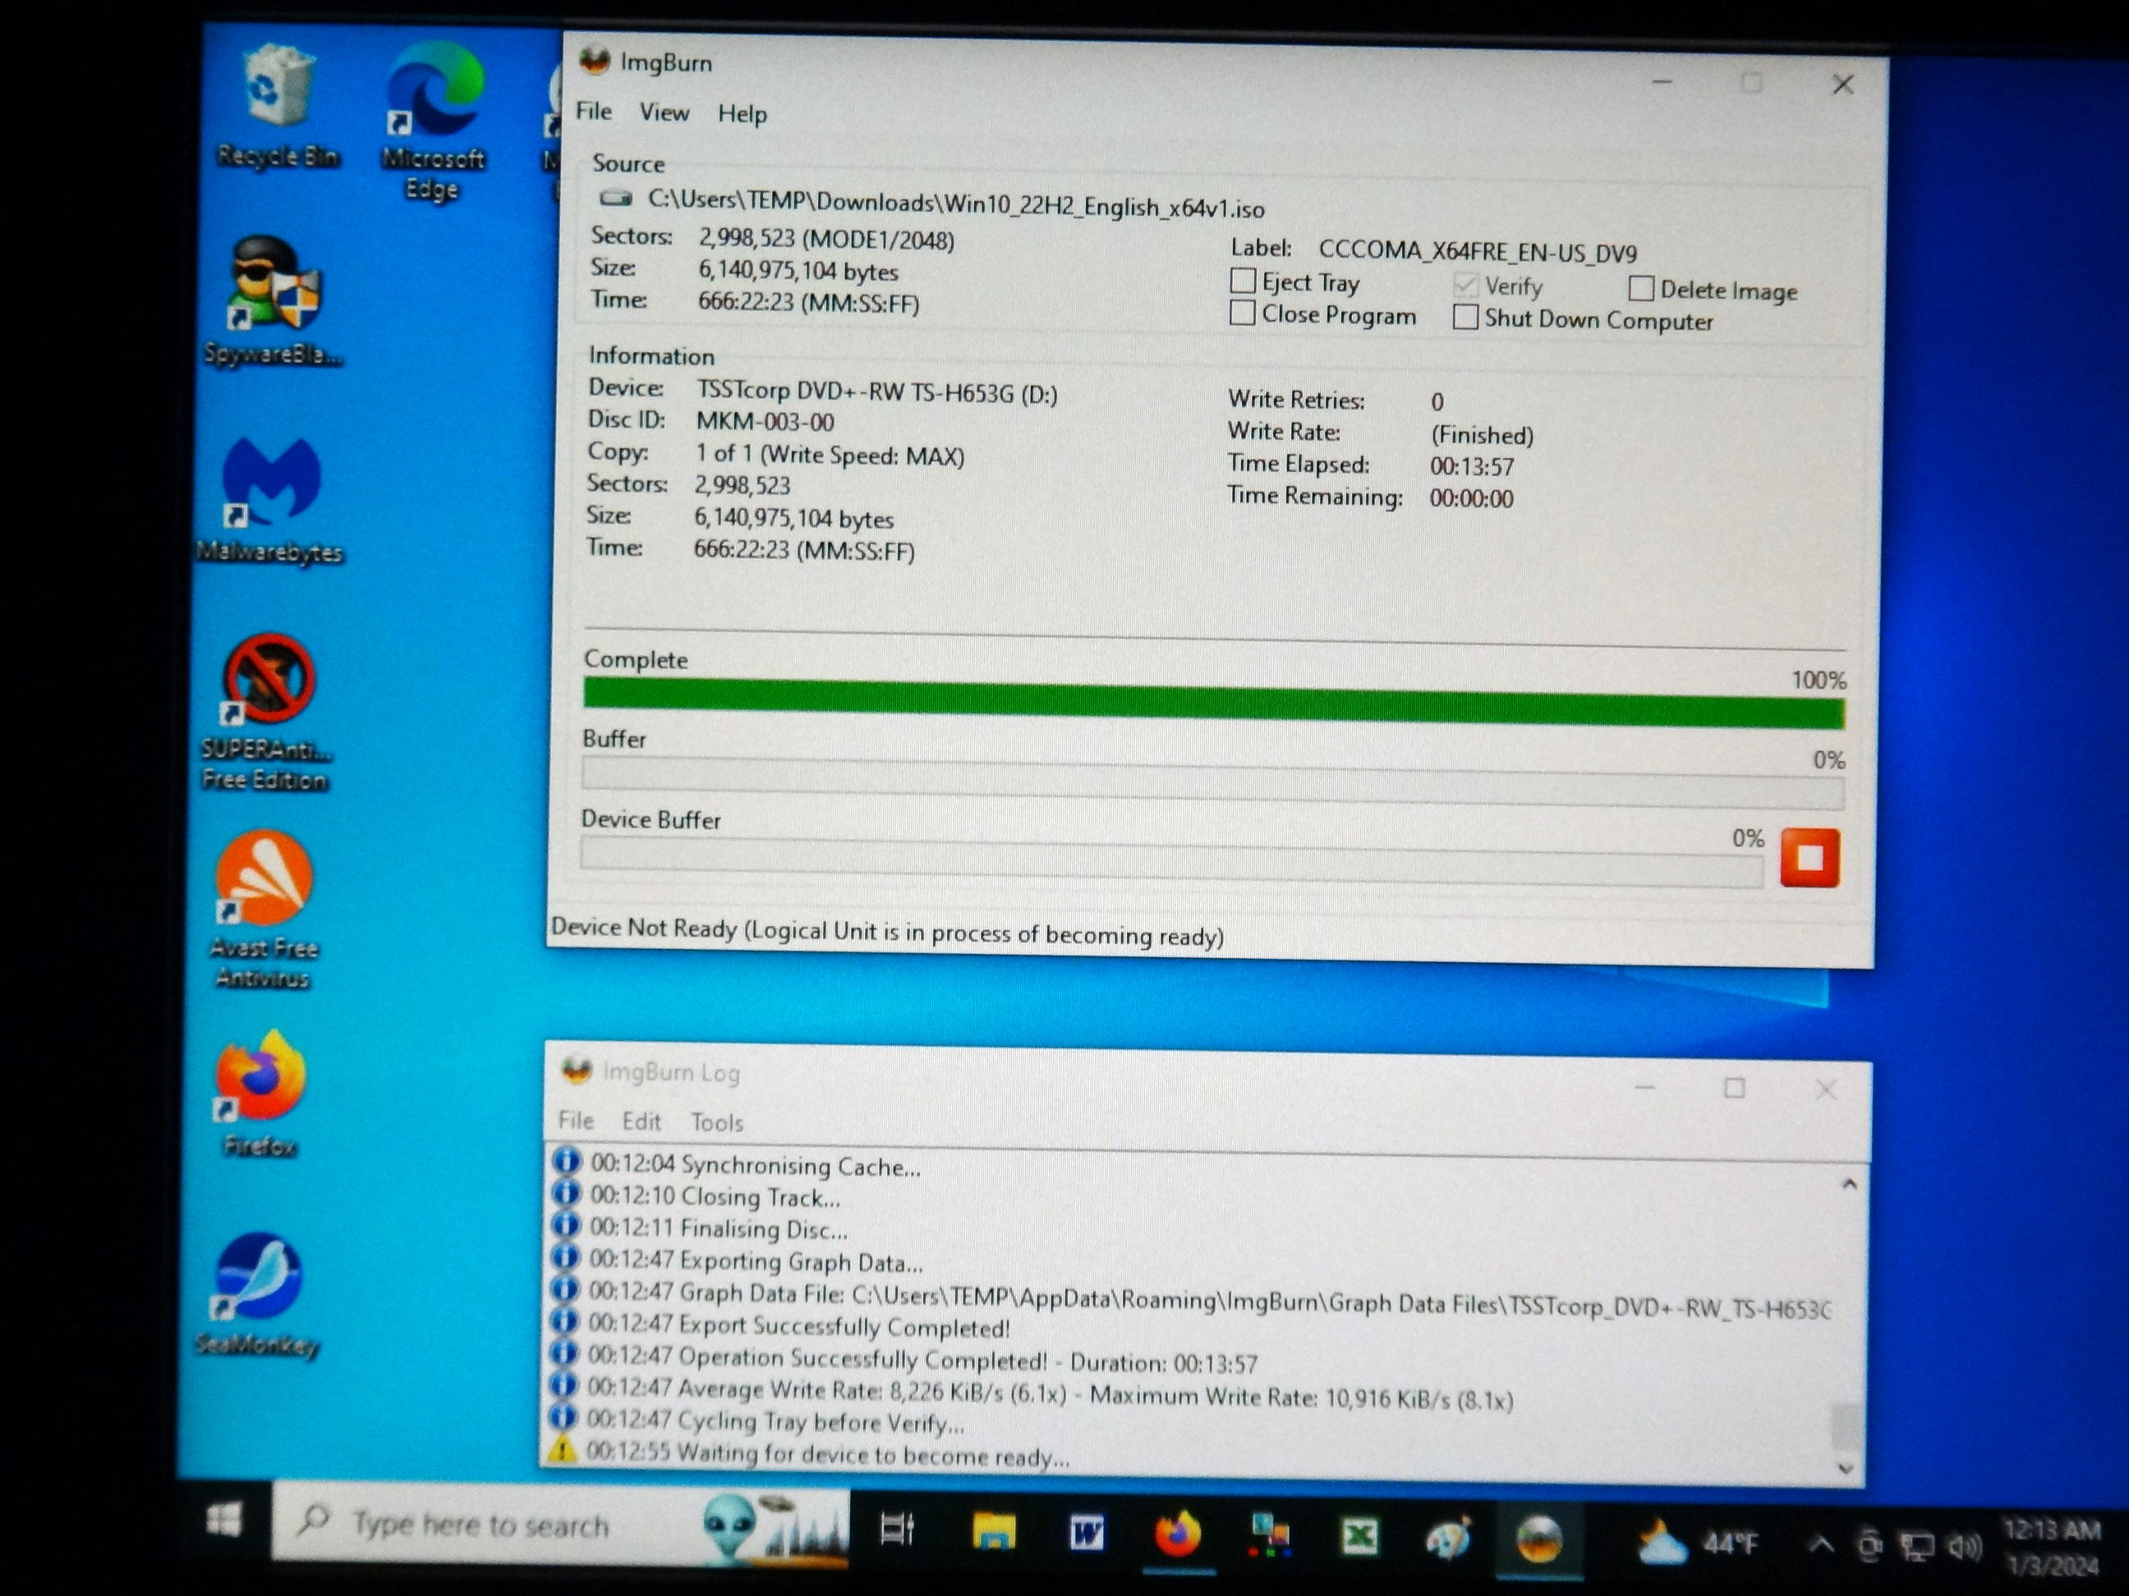
Task: Open the Paint palette taskbar icon
Action: (1449, 1538)
